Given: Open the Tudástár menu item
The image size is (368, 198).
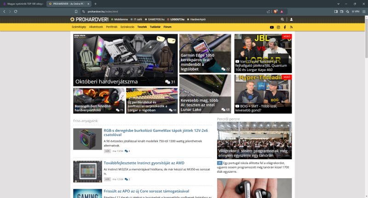Looking at the screenshot, I should pos(155,27).
